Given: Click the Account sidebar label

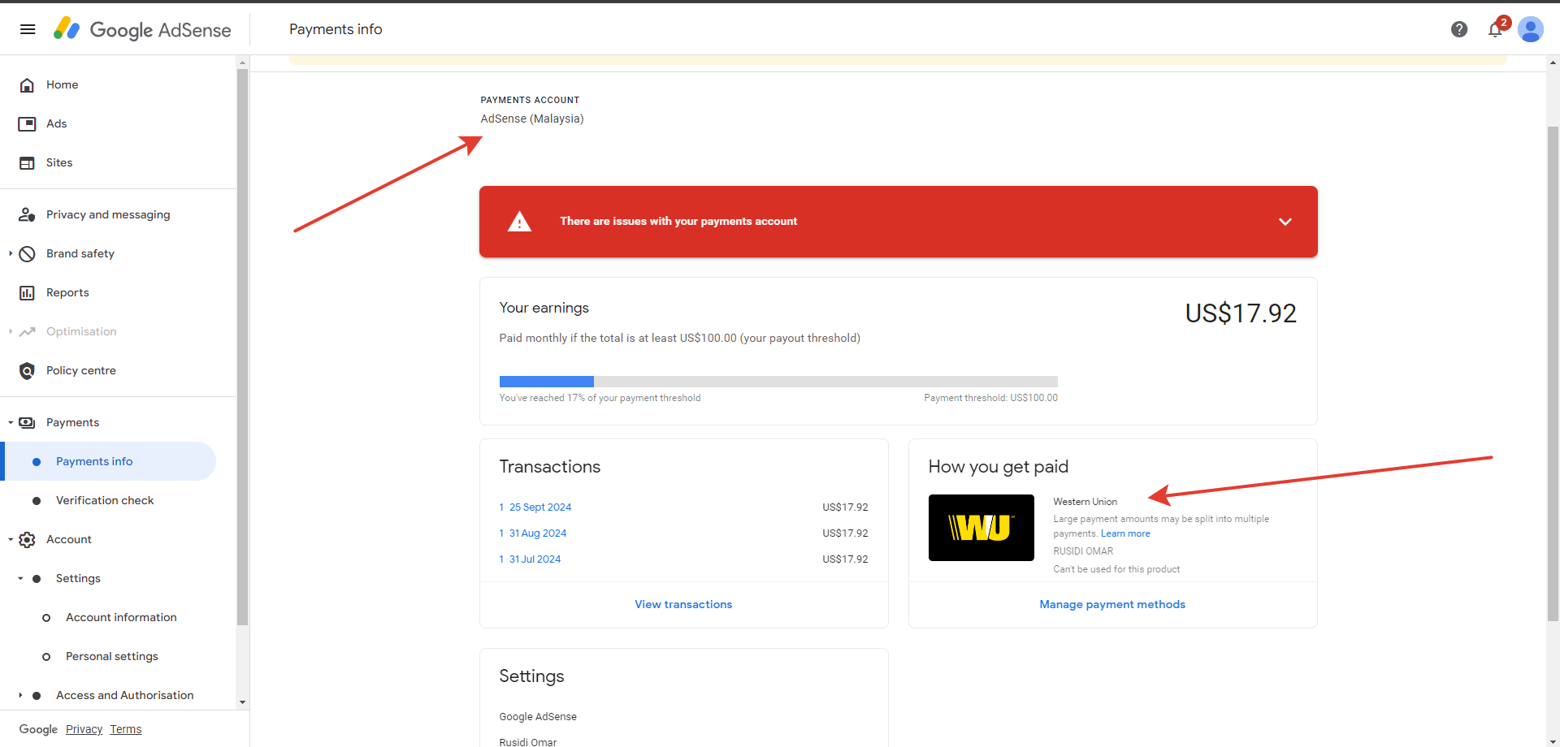Looking at the screenshot, I should tap(69, 540).
